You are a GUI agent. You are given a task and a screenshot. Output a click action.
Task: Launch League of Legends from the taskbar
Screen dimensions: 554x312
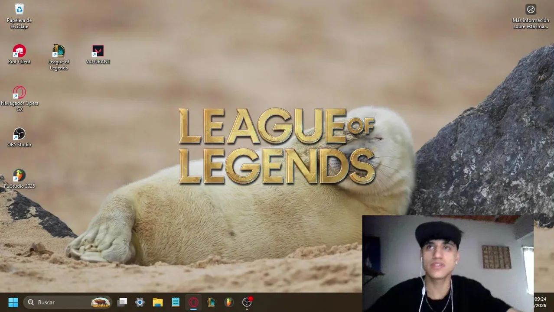pyautogui.click(x=211, y=302)
